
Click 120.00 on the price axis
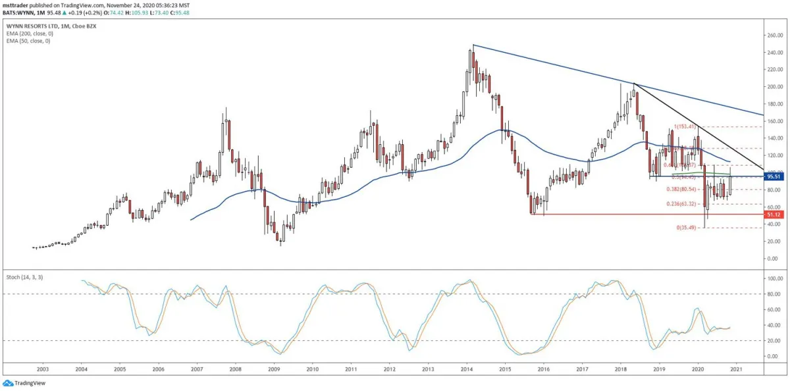click(776, 155)
